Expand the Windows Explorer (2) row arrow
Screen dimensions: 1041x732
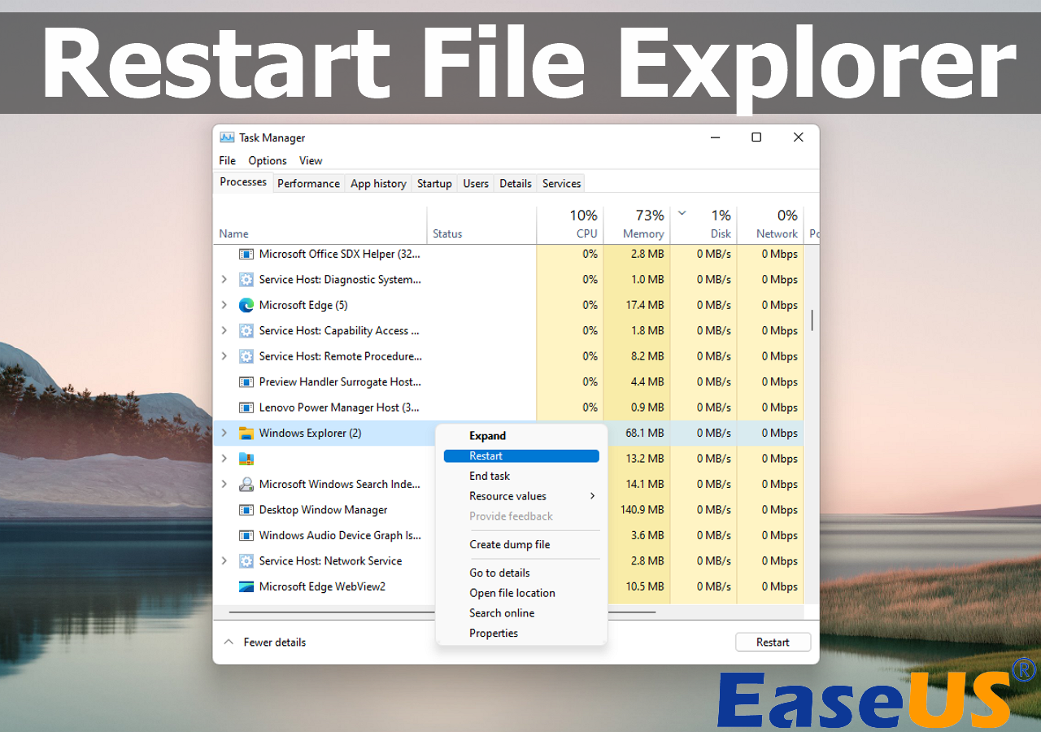(224, 434)
